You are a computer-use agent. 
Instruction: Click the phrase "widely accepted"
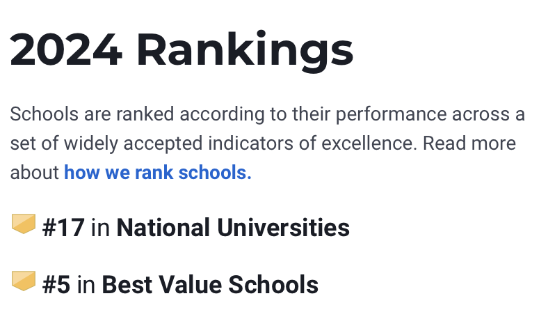(133, 143)
